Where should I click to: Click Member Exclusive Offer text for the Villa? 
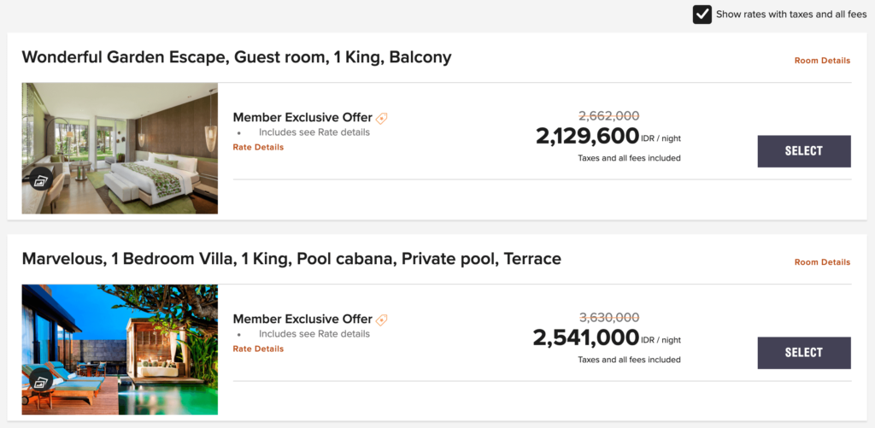coord(302,320)
